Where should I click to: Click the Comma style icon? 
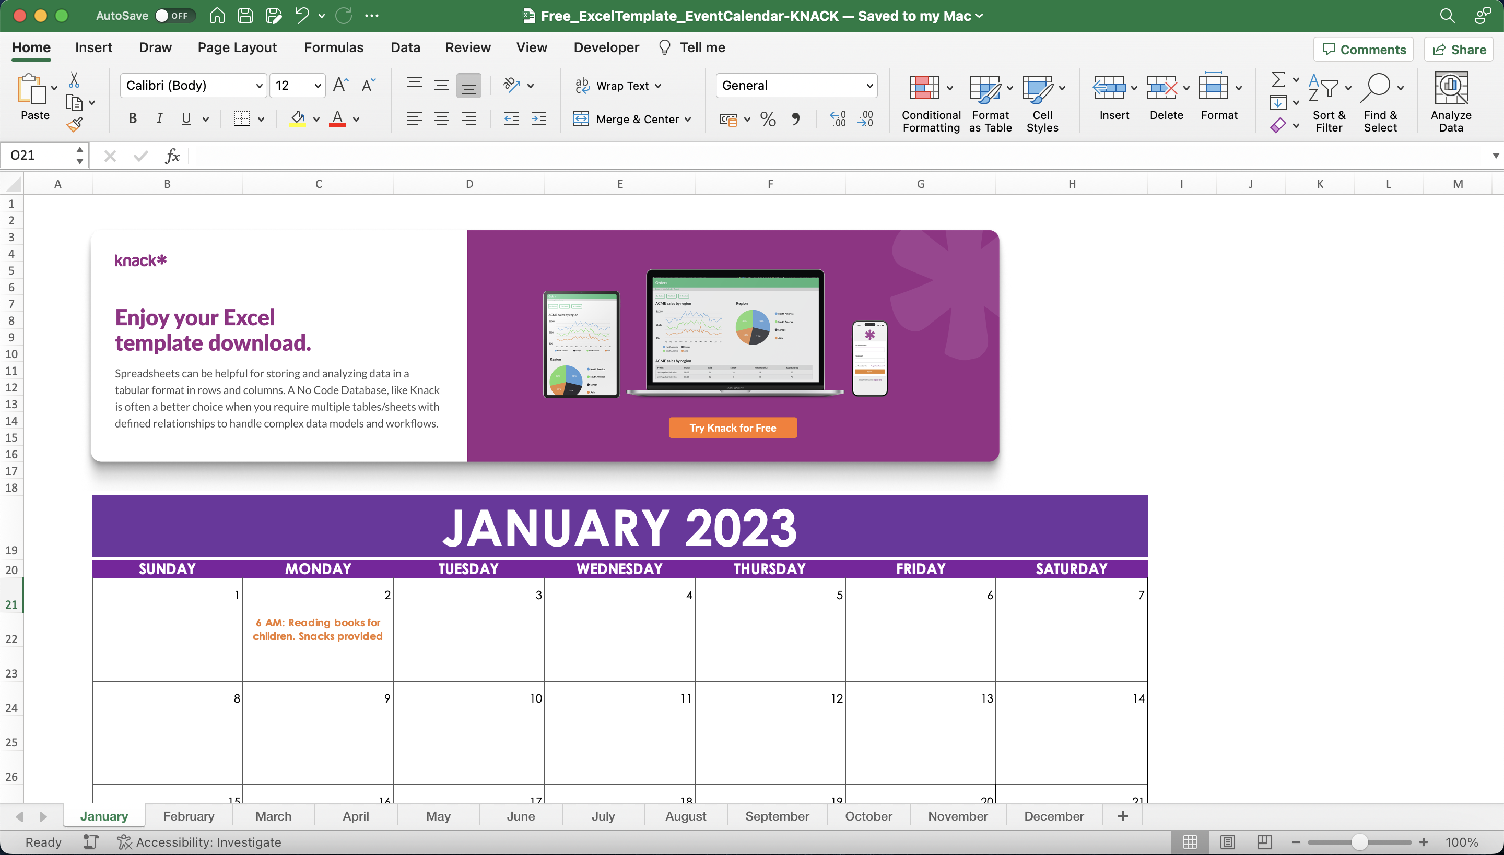pyautogui.click(x=796, y=119)
